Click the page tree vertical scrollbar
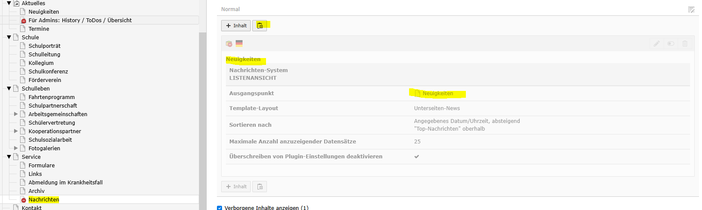This screenshot has width=702, height=210. [x=202, y=120]
